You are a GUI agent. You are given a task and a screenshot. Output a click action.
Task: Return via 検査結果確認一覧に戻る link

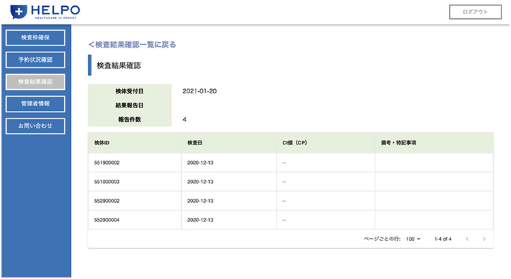132,45
